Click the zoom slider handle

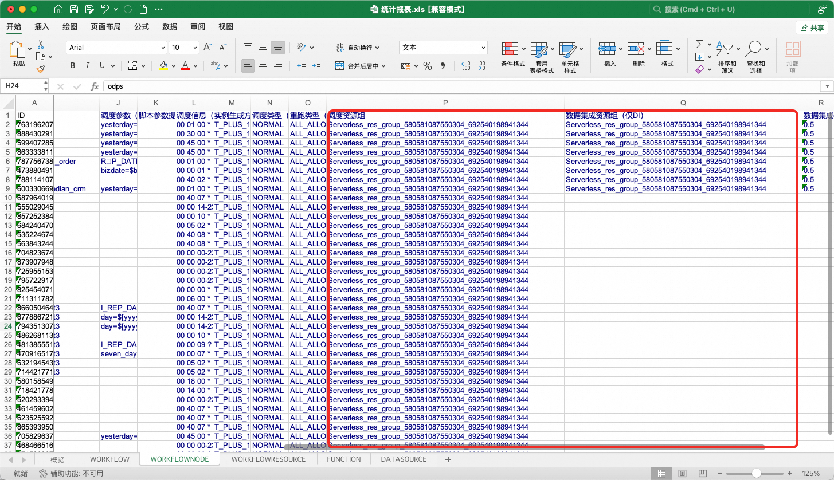757,474
